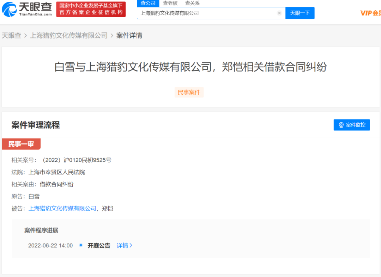Go to 天眼查 home breadcrumb

(x=11, y=36)
